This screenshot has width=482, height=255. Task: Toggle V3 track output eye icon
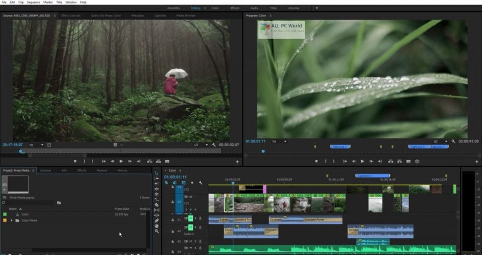[191, 197]
